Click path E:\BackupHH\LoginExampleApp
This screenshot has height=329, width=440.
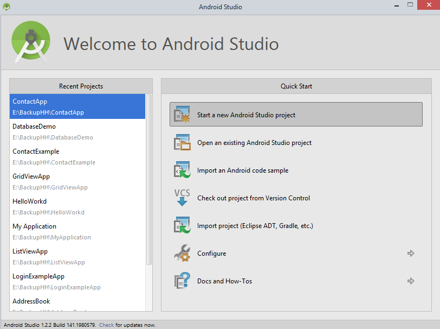pos(56,287)
